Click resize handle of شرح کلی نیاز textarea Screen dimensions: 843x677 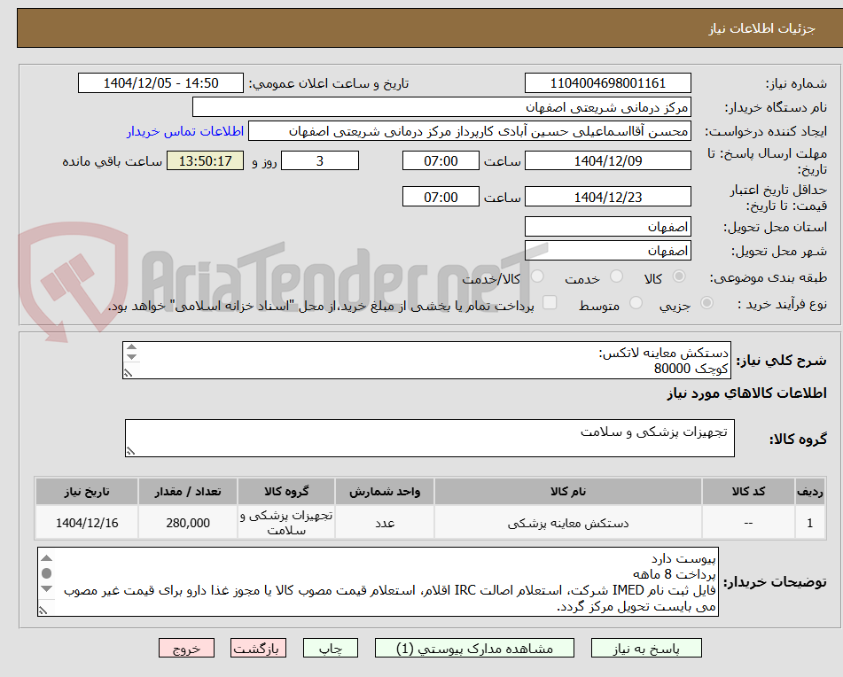[x=128, y=373]
